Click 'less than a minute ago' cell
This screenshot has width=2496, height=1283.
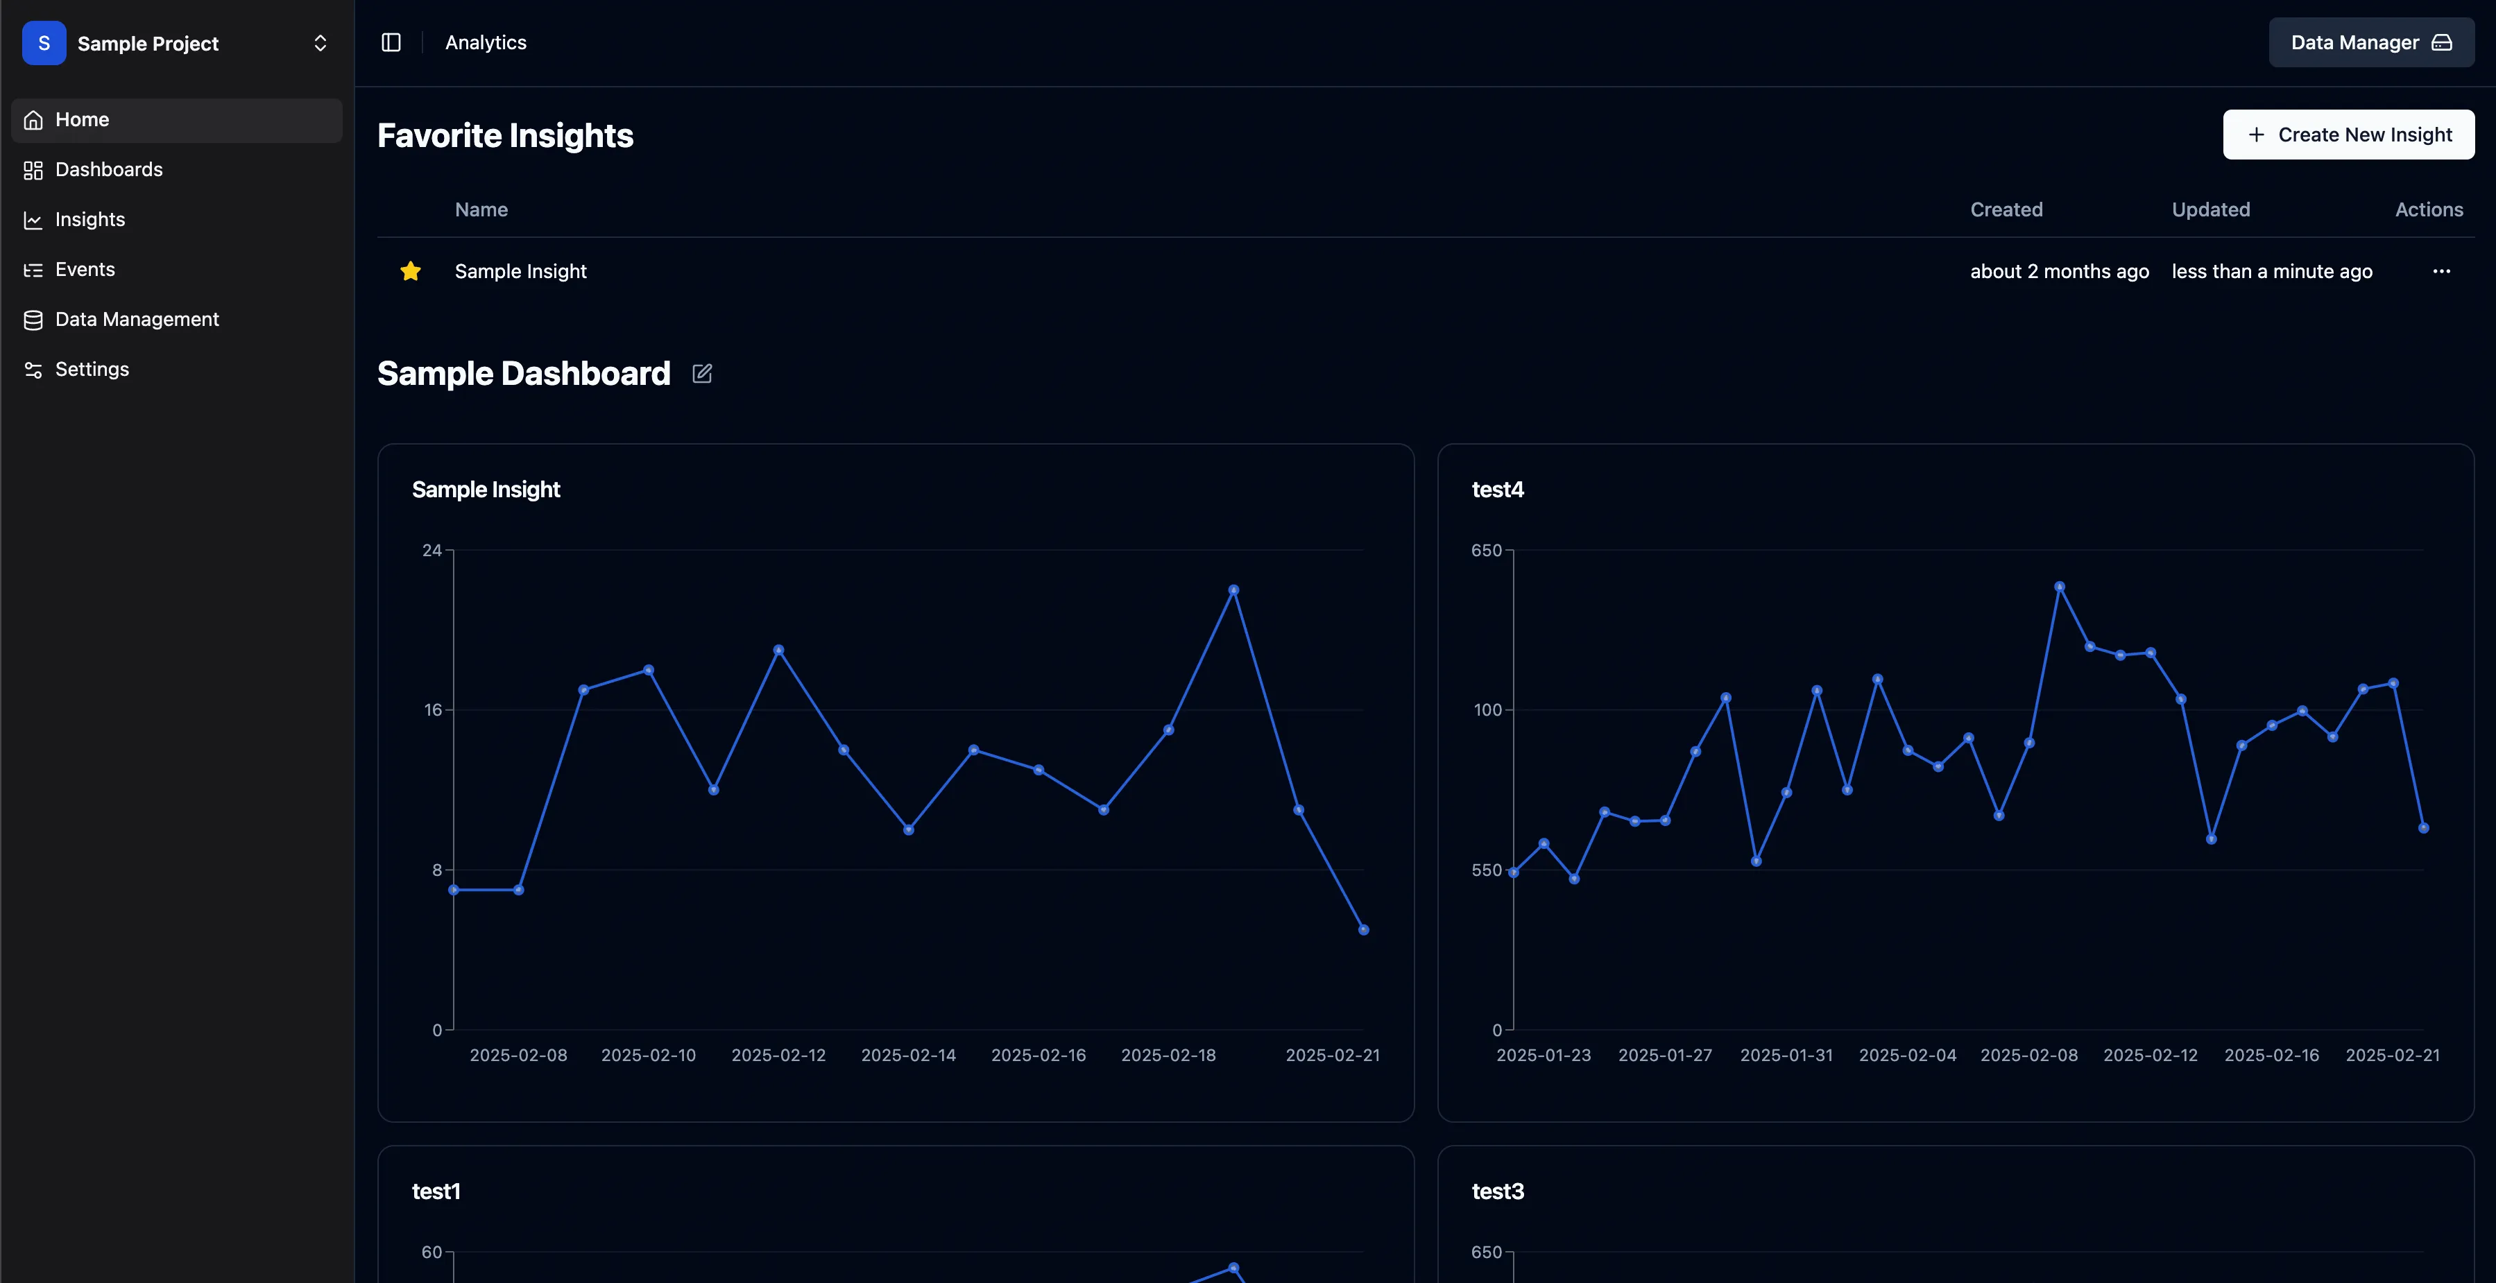[x=2272, y=271]
